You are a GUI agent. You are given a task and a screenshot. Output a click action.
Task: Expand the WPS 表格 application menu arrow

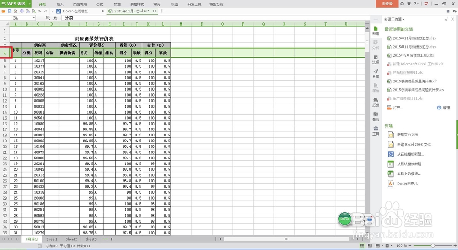coord(29,4)
